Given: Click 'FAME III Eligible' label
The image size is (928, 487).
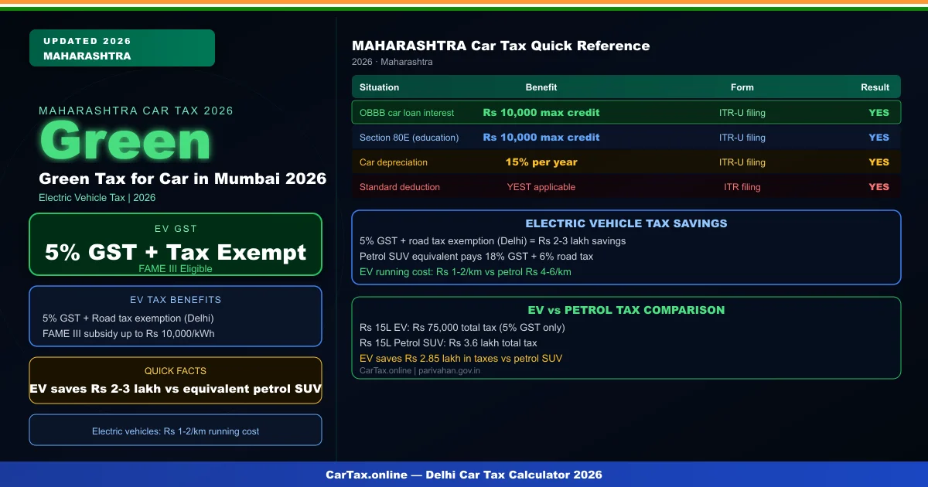Looking at the screenshot, I should (x=176, y=269).
